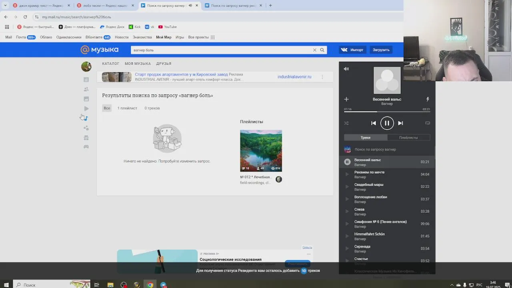The width and height of the screenshot is (512, 288).
Task: Open Одноклассники link in portal bar
Action: click(69, 37)
